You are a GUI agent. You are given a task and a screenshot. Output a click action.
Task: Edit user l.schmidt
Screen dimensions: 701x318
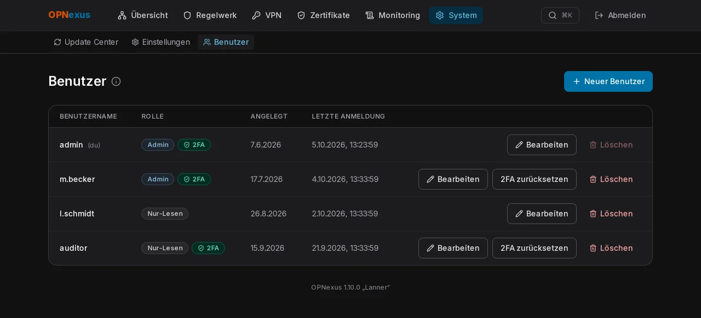[x=542, y=214]
